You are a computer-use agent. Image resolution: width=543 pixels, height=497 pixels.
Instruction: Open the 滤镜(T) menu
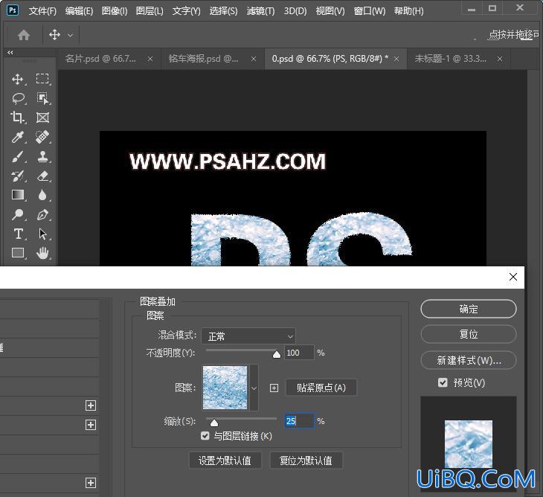tap(261, 11)
